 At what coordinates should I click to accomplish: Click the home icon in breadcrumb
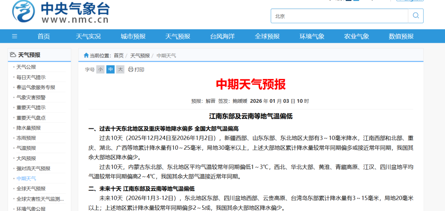86,56
